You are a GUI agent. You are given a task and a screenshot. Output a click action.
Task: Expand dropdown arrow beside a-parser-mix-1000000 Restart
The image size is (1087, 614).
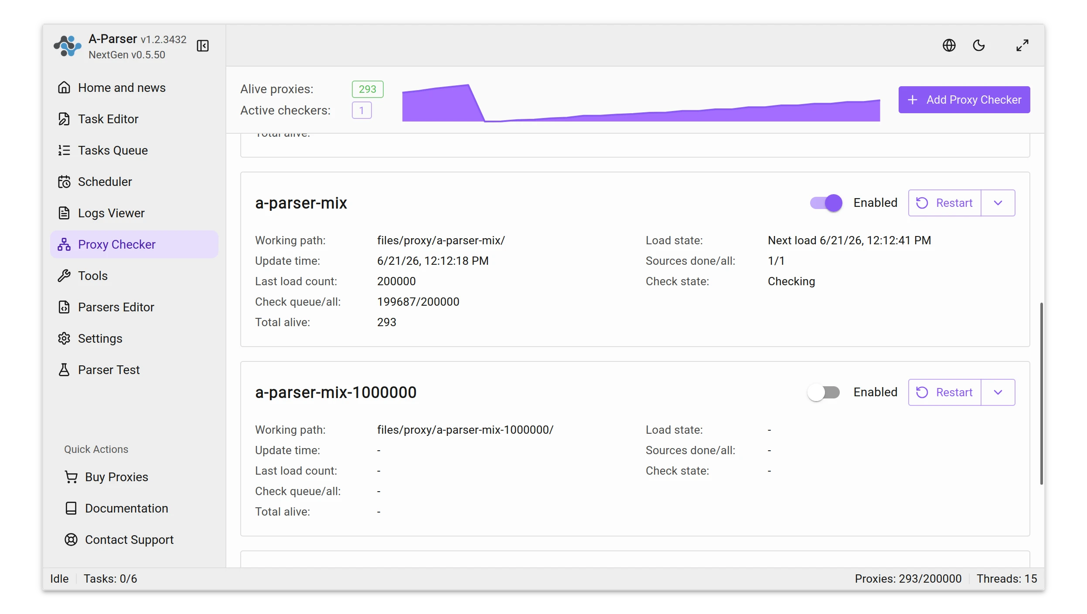[998, 392]
